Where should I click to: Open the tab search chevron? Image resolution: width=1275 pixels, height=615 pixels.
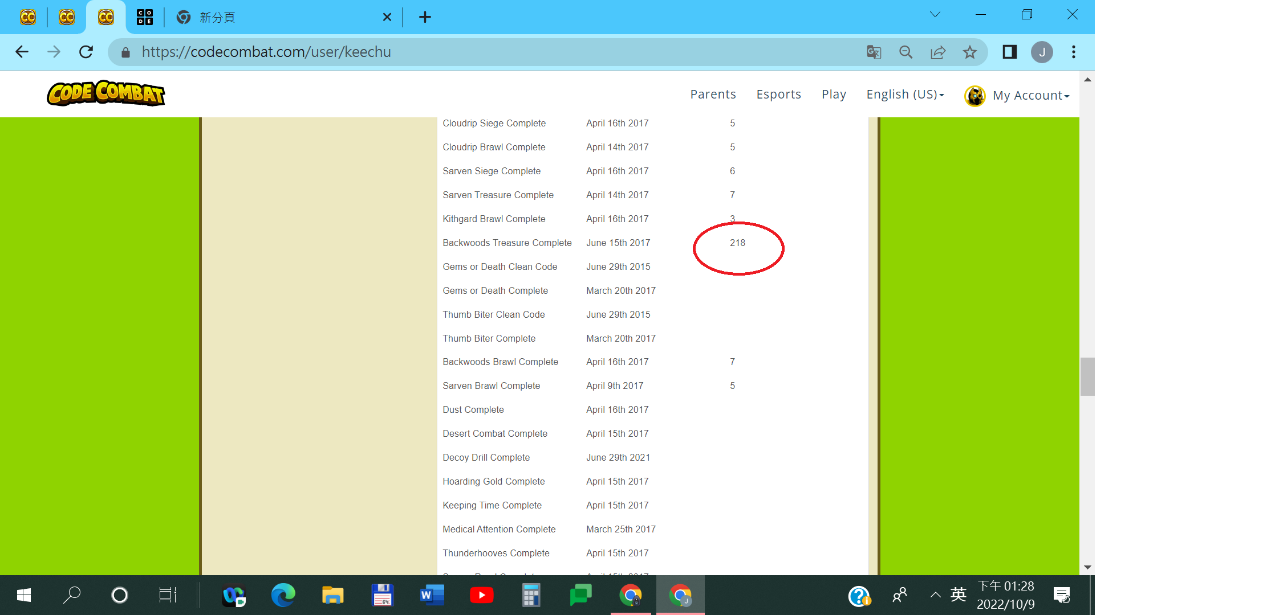pyautogui.click(x=935, y=15)
